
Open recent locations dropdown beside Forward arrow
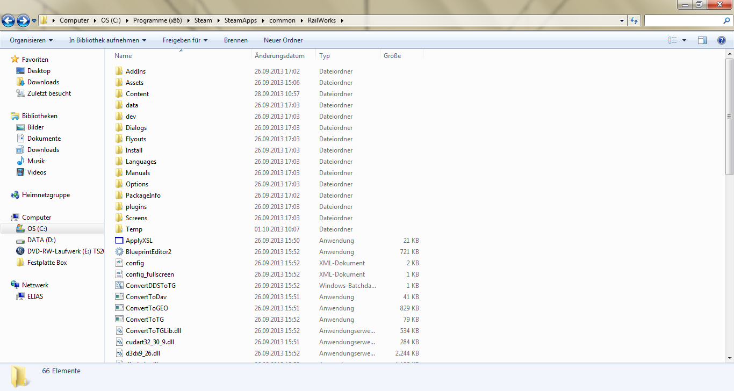pos(34,21)
